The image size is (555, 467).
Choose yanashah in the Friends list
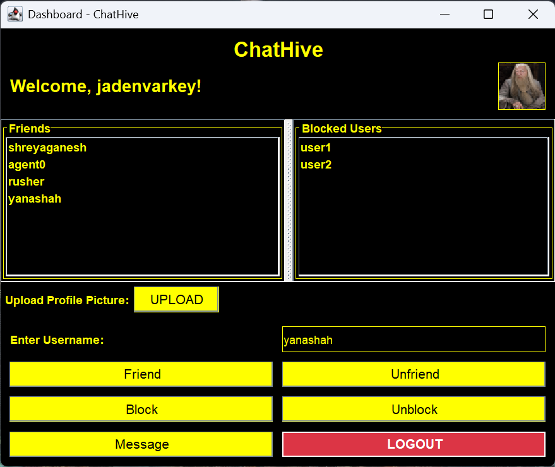(35, 199)
